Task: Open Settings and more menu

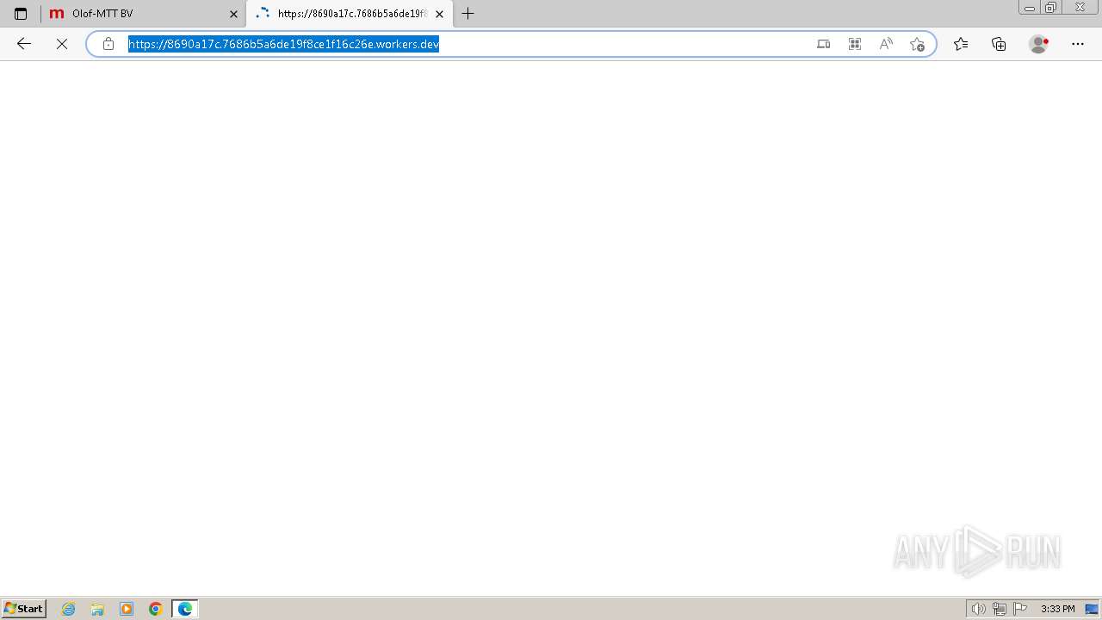Action: point(1078,44)
